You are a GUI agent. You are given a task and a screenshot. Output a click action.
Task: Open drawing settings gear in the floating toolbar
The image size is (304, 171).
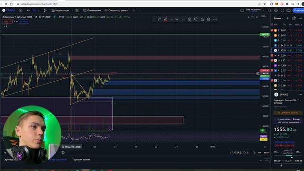point(190,19)
